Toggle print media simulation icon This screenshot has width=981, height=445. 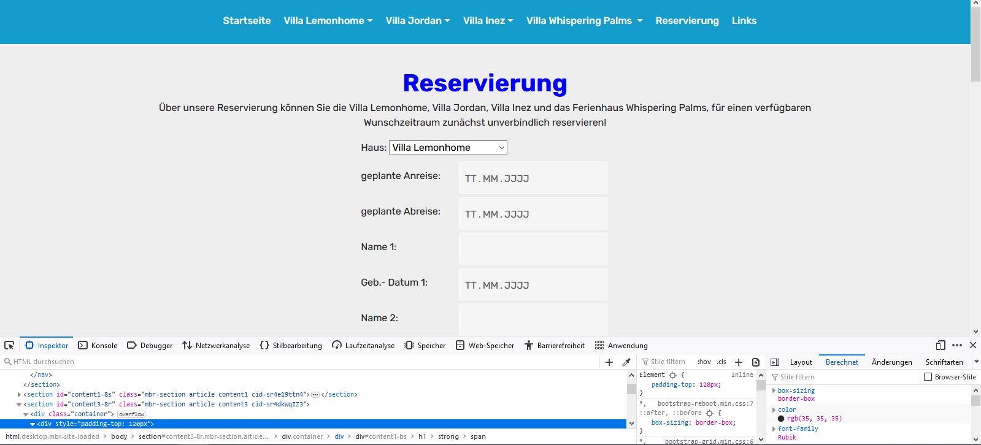(x=756, y=362)
